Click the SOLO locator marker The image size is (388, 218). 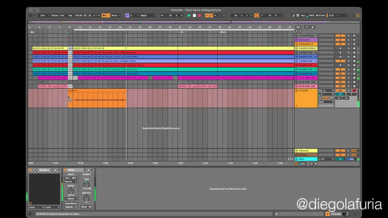[x=222, y=32]
